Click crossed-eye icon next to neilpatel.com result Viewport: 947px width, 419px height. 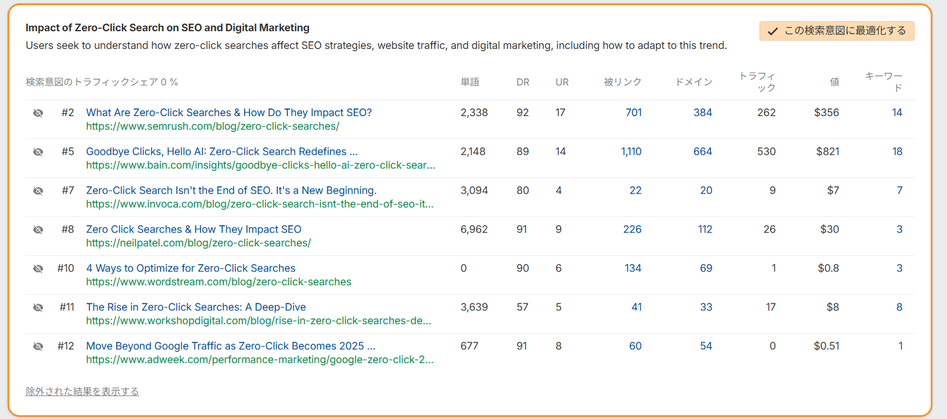[38, 229]
